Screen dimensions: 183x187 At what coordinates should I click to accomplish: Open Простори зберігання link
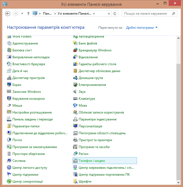29,154
